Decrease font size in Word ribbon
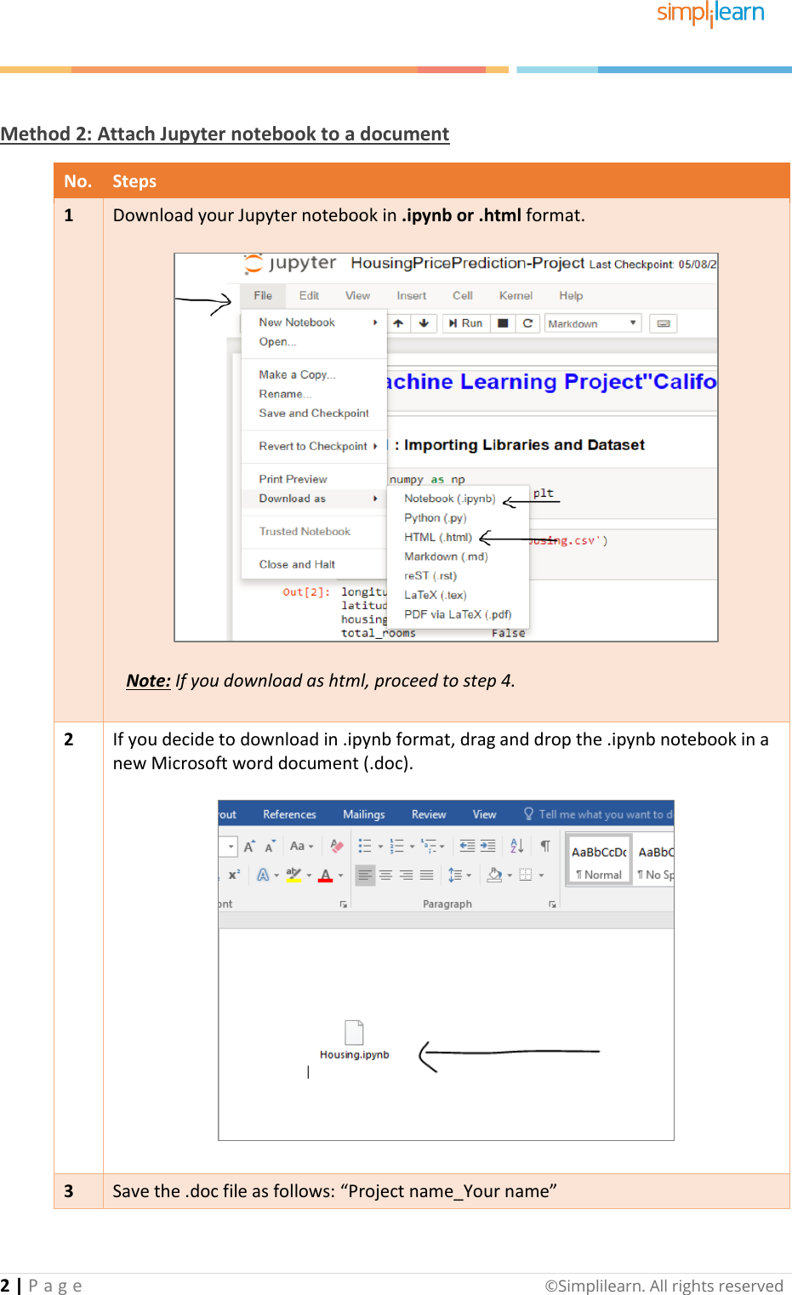 coord(270,847)
